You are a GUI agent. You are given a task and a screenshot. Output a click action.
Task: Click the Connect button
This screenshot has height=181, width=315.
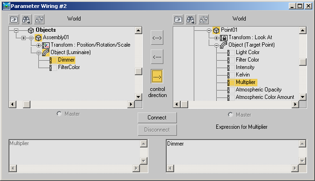(157, 118)
